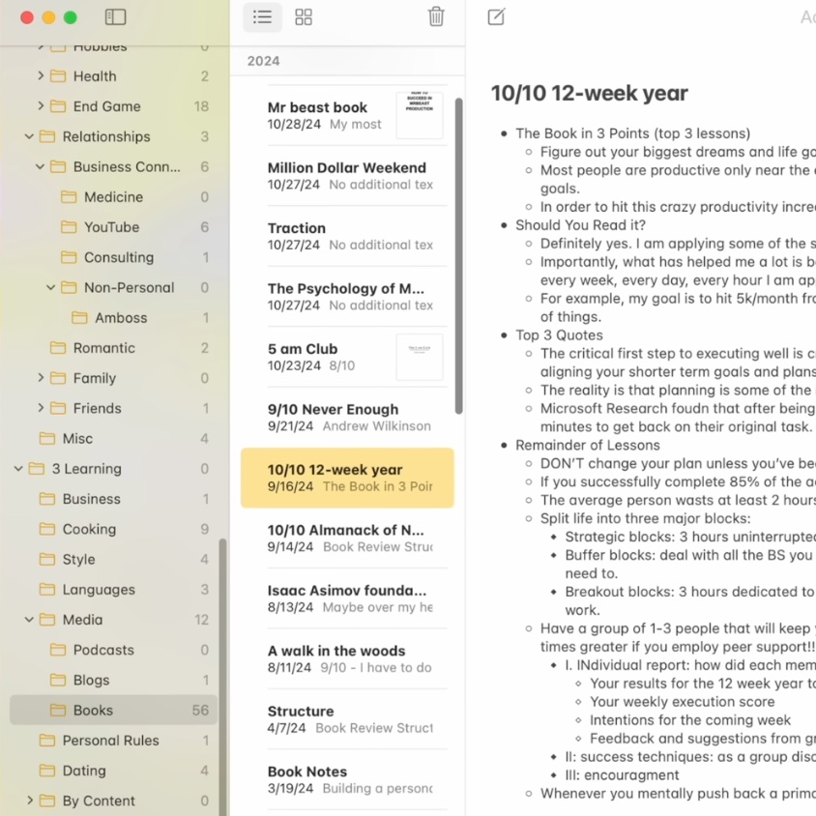Collapse the Business Conn... folder
816x816 pixels.
tap(40, 166)
